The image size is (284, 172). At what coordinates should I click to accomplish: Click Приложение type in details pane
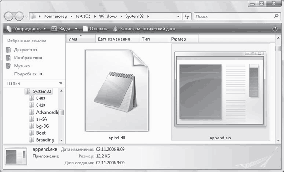tap(45, 156)
